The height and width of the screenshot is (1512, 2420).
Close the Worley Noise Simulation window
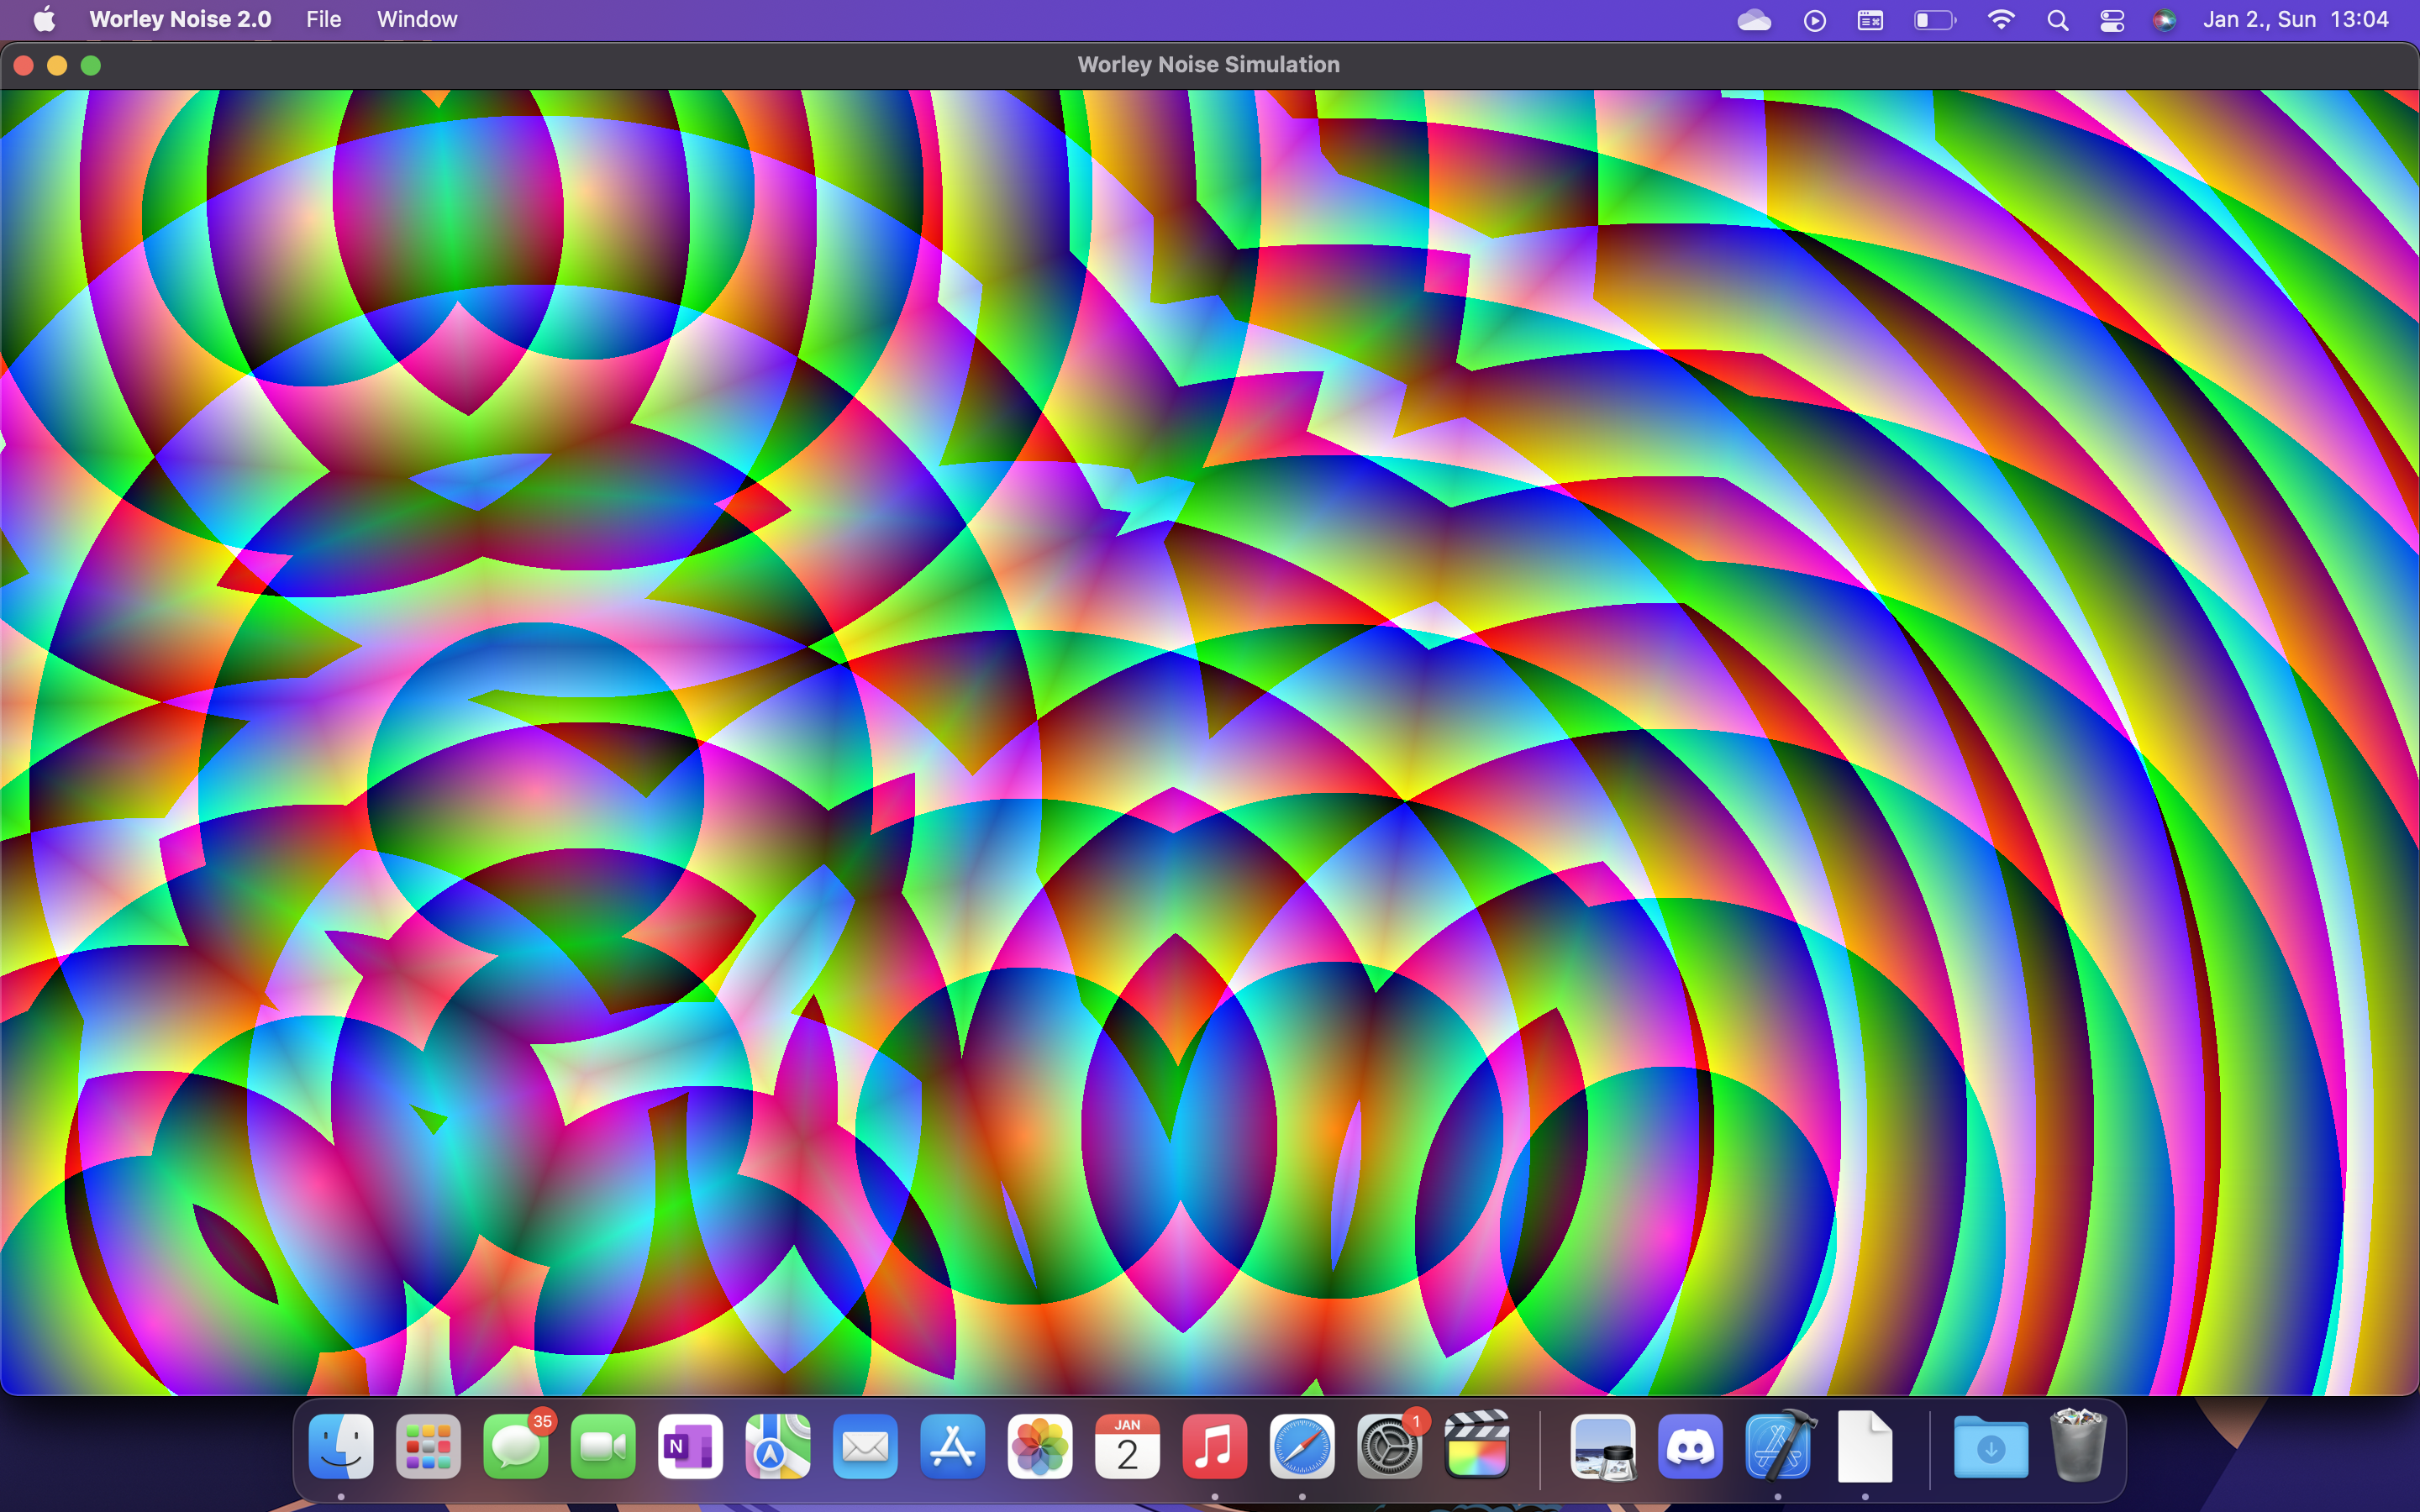click(24, 65)
